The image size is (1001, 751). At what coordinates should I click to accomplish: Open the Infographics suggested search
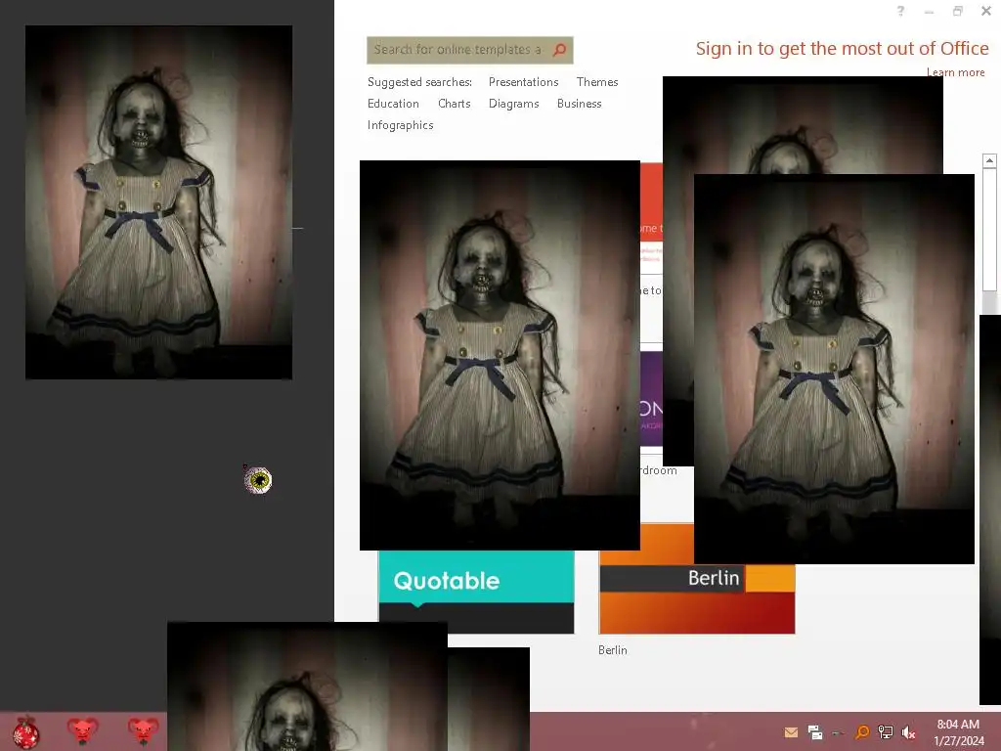tap(400, 125)
